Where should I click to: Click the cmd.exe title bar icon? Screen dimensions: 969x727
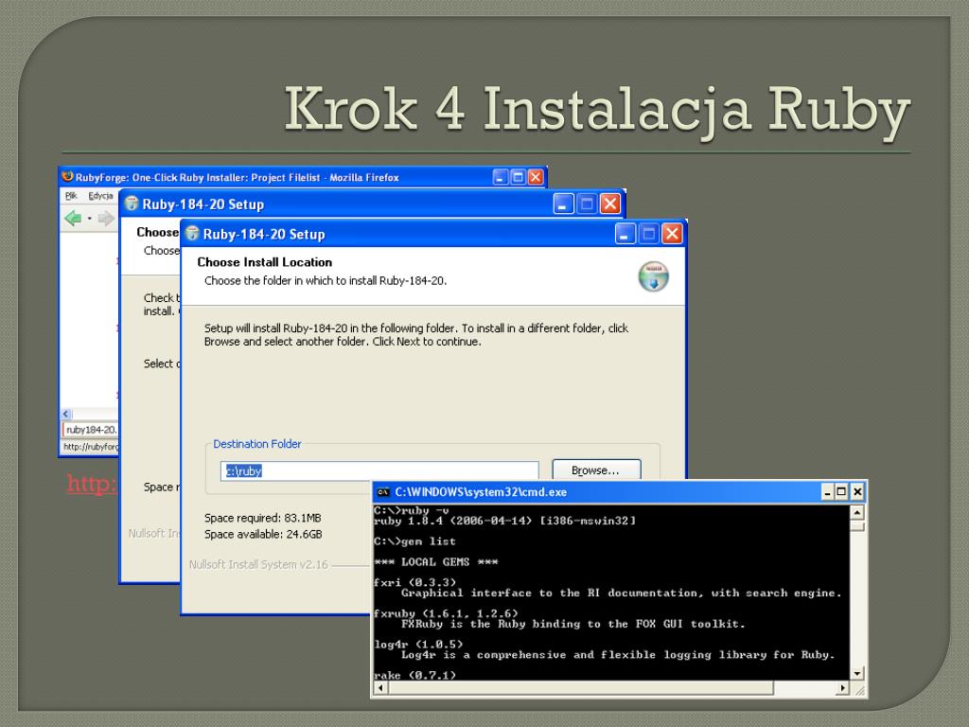(x=383, y=492)
